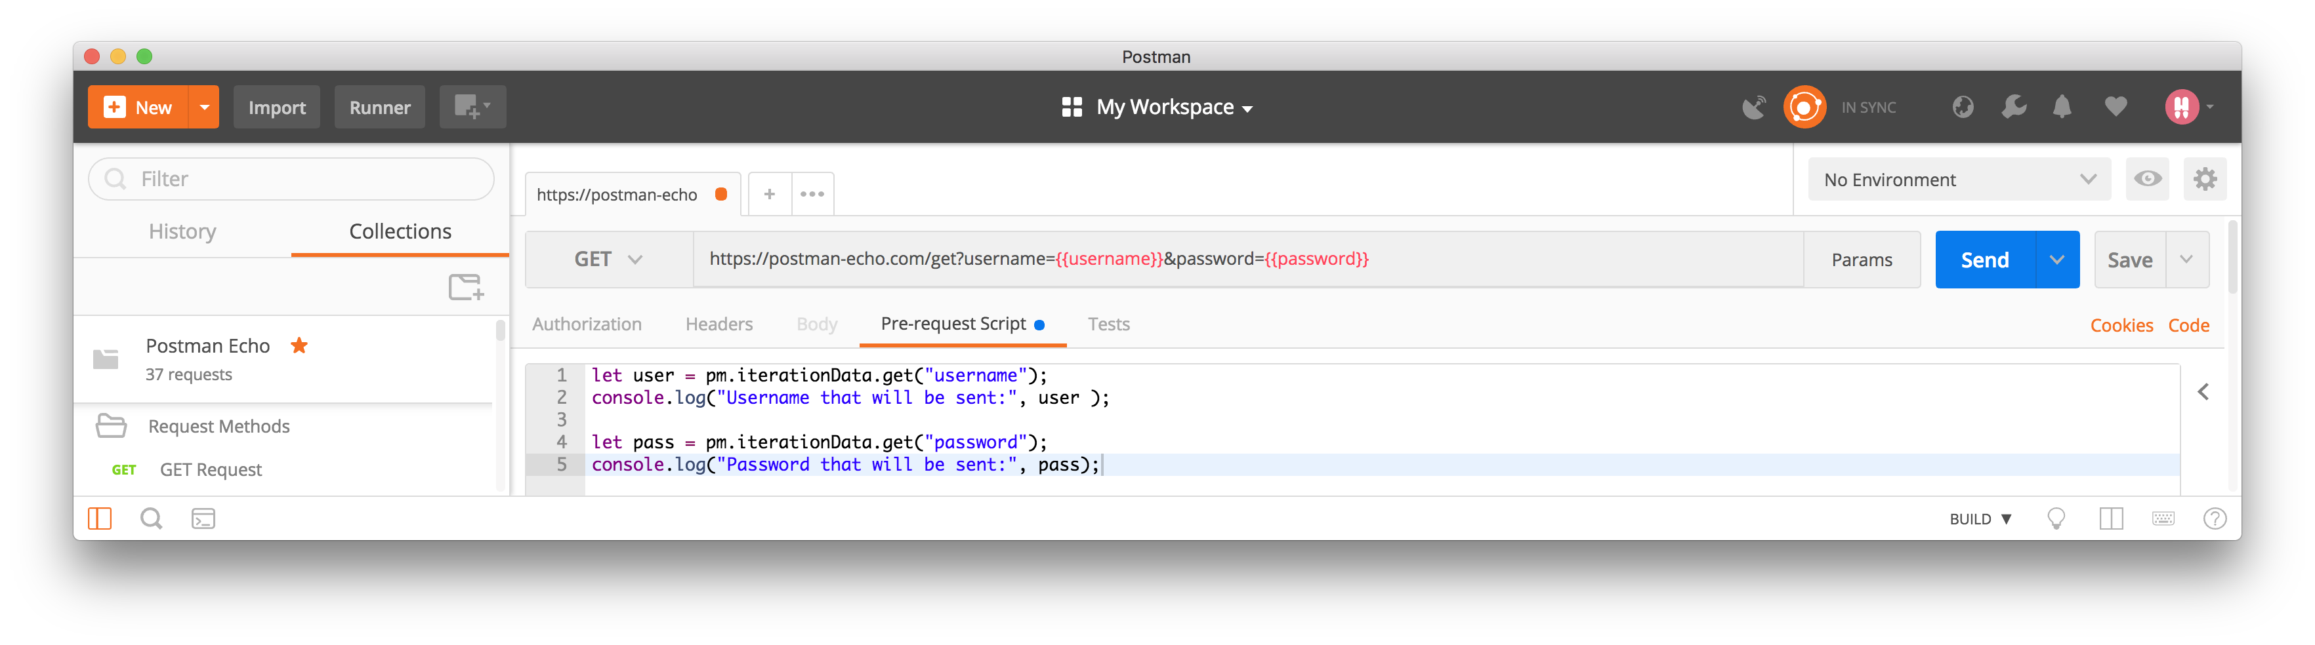Viewport: 2315px width, 645px height.
Task: Open the Runner
Action: [x=379, y=107]
